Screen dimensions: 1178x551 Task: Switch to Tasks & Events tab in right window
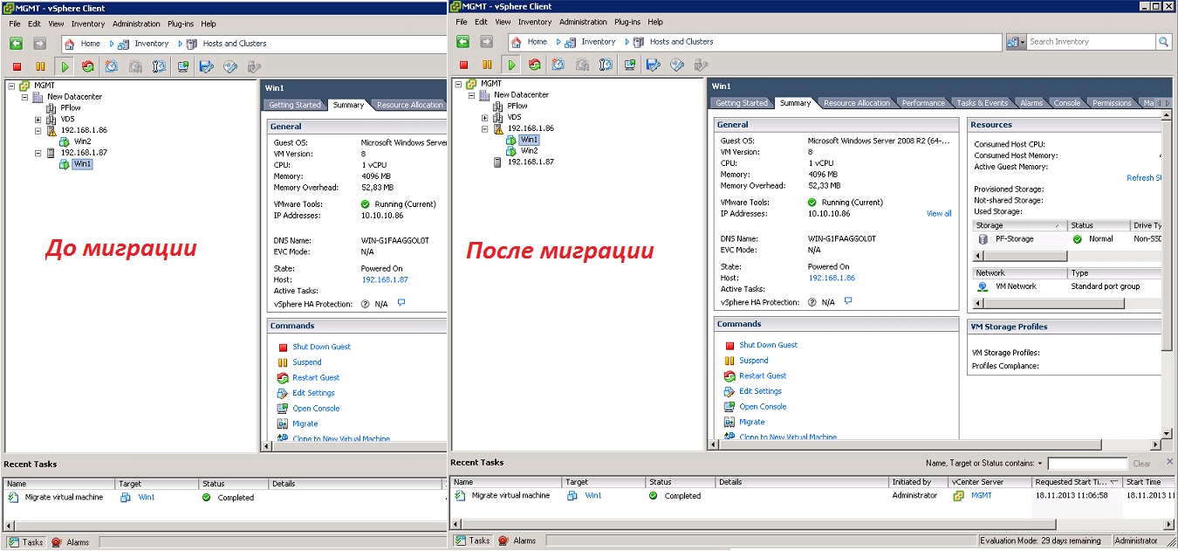[982, 103]
